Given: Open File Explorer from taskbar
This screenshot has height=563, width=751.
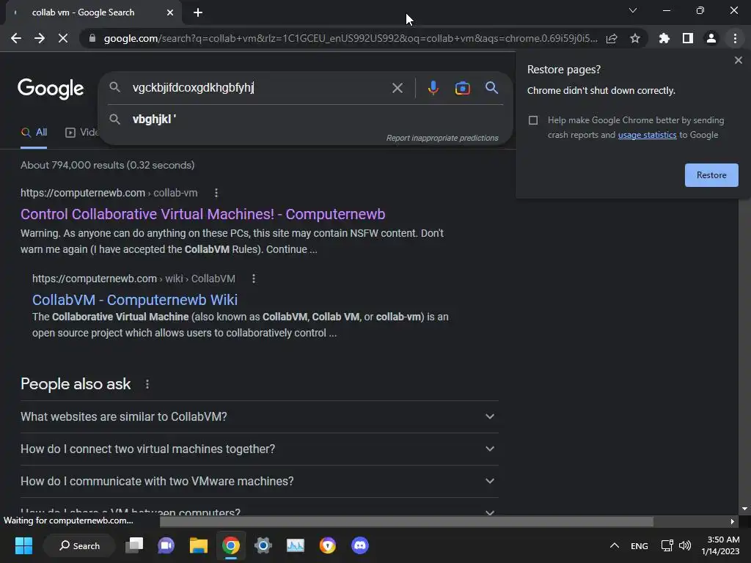Looking at the screenshot, I should 198,545.
